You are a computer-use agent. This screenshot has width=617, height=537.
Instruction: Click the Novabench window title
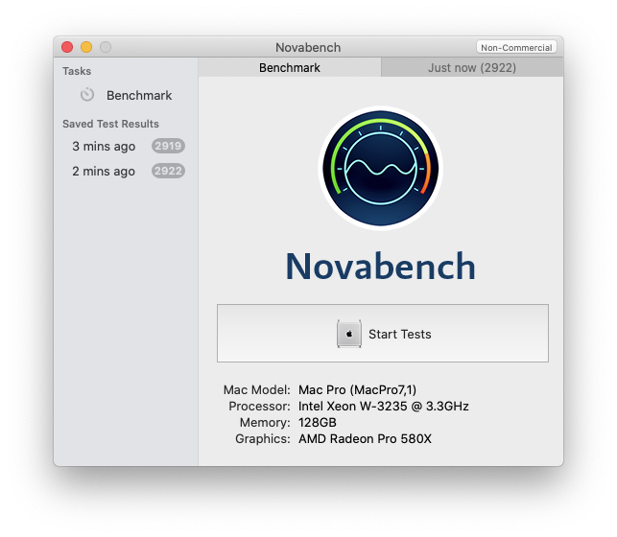[x=308, y=47]
